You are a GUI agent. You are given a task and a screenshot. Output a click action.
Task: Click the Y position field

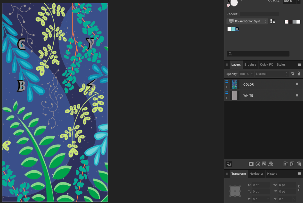(261, 191)
